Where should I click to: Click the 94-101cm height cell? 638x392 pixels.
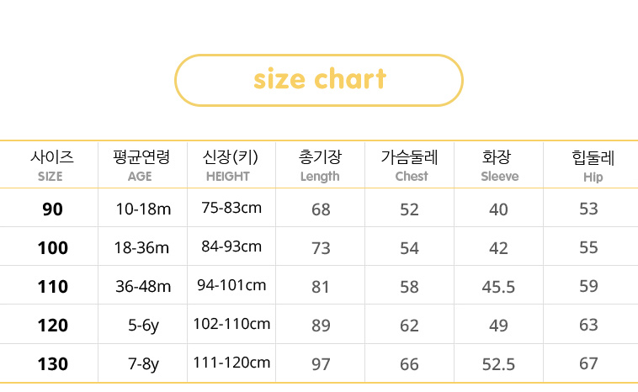click(x=231, y=285)
